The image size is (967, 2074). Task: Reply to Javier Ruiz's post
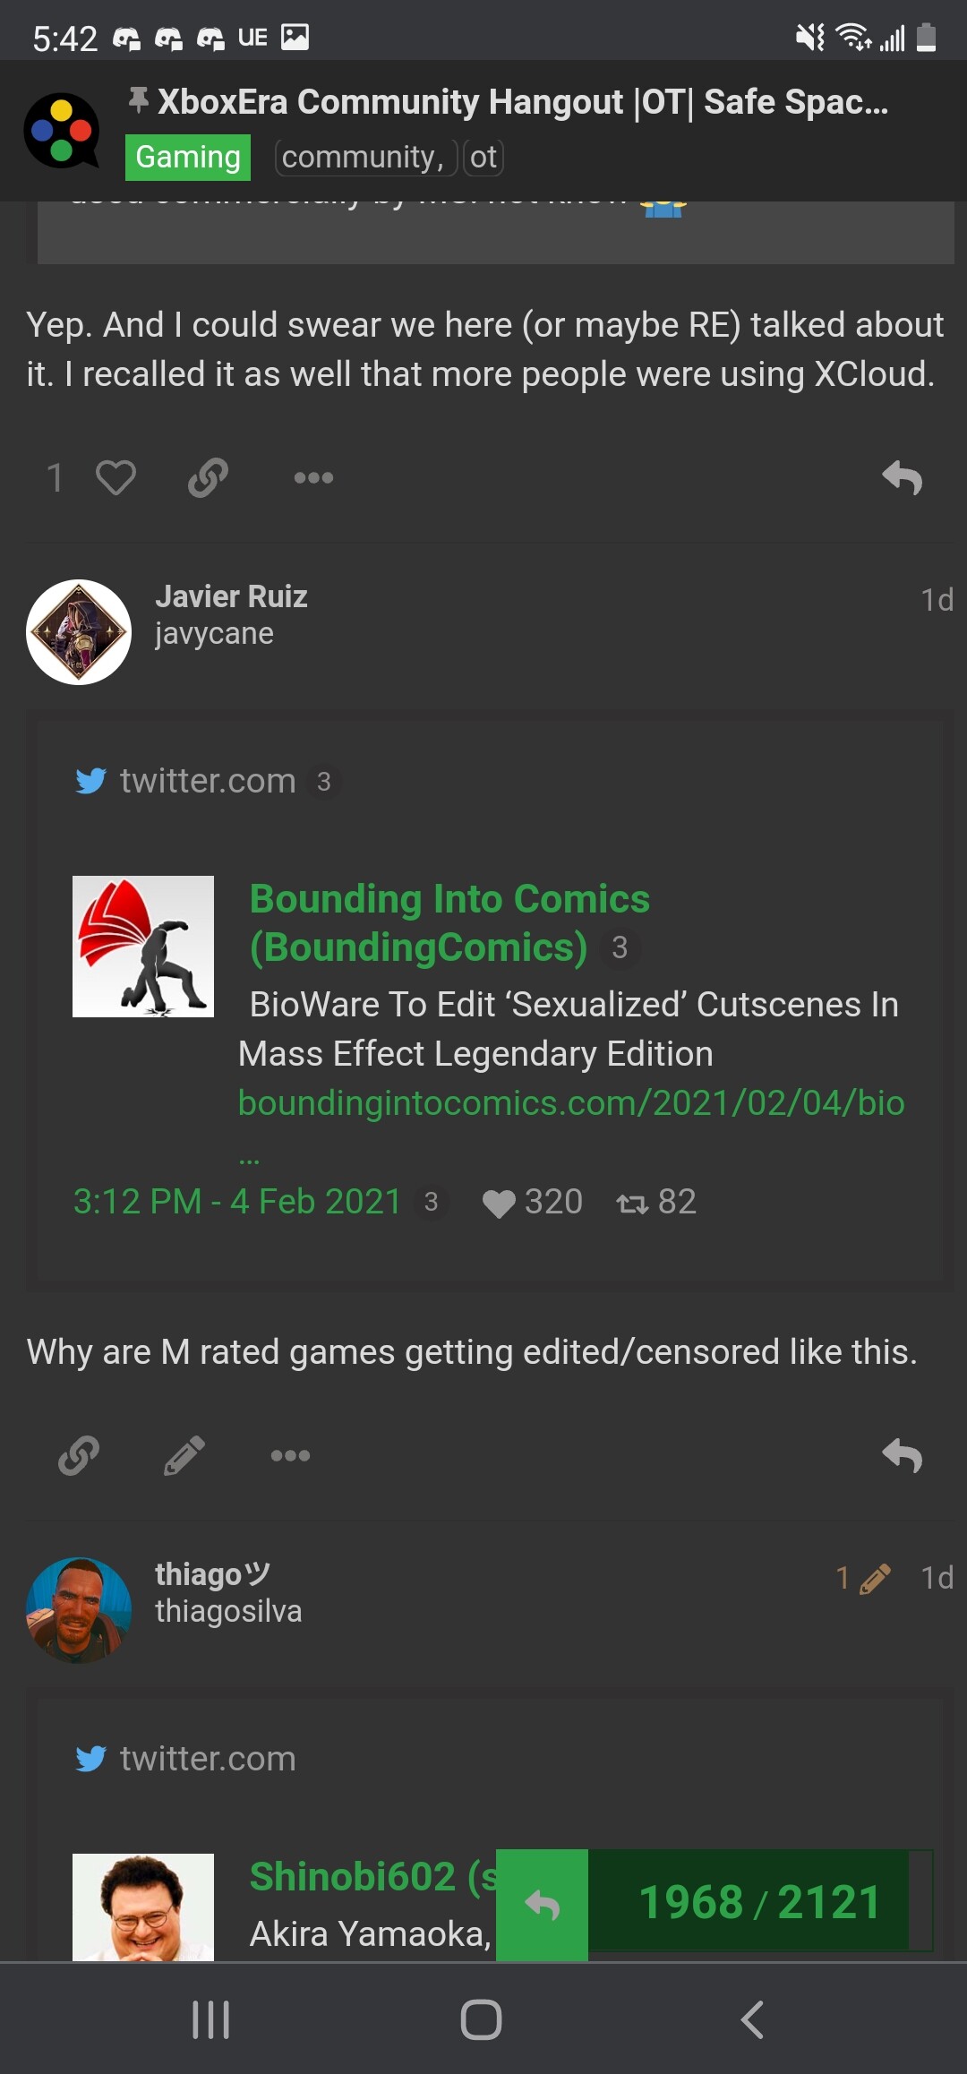[902, 1455]
